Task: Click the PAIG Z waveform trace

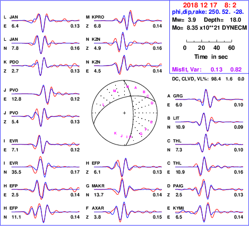Action: tap(210, 189)
